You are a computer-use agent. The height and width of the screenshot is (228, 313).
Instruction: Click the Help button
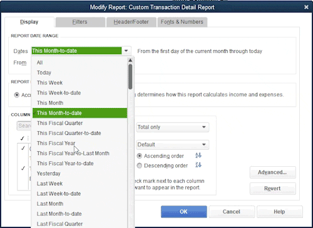coord(279,212)
